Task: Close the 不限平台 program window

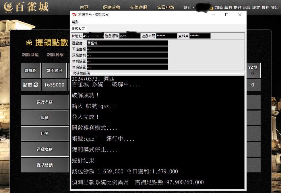Action: tap(240, 15)
